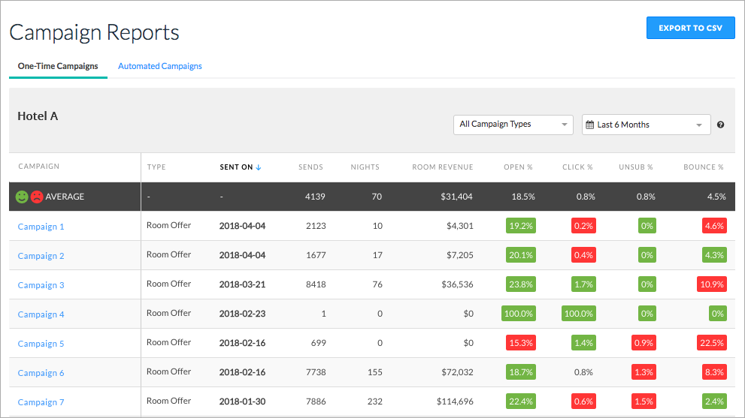Click the Export to CSV button
Screen dimensions: 745x418
coord(690,28)
